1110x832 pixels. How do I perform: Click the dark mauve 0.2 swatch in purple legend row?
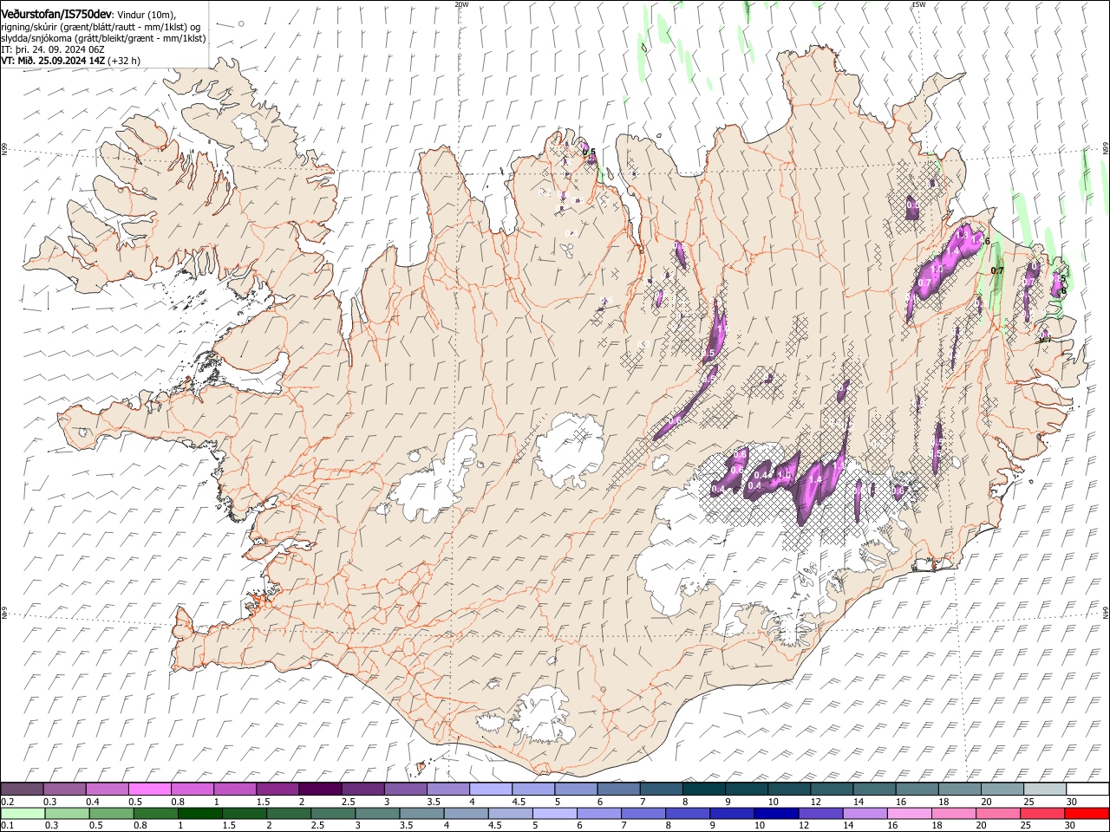(x=22, y=790)
